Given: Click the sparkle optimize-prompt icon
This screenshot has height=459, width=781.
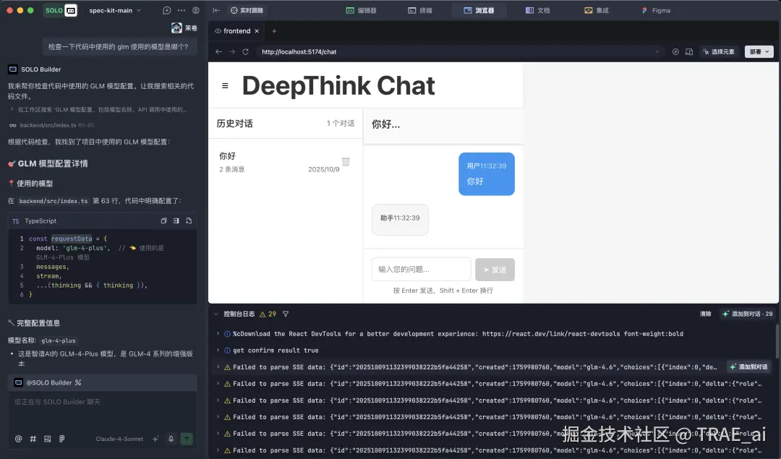Looking at the screenshot, I should tap(155, 439).
